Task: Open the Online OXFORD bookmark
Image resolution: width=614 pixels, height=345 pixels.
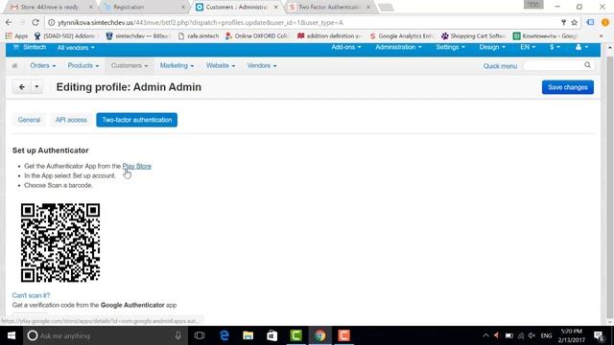Action: click(x=256, y=36)
